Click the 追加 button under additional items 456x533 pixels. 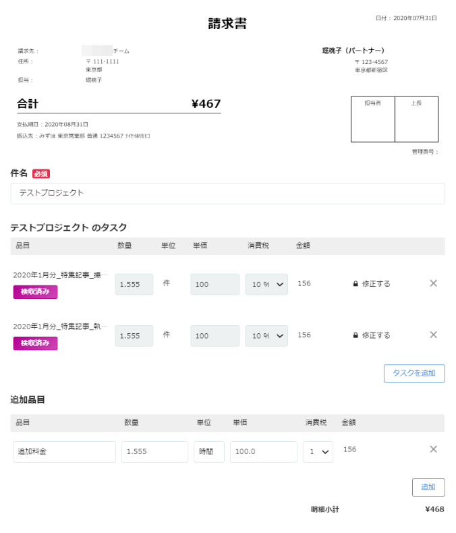tap(428, 487)
